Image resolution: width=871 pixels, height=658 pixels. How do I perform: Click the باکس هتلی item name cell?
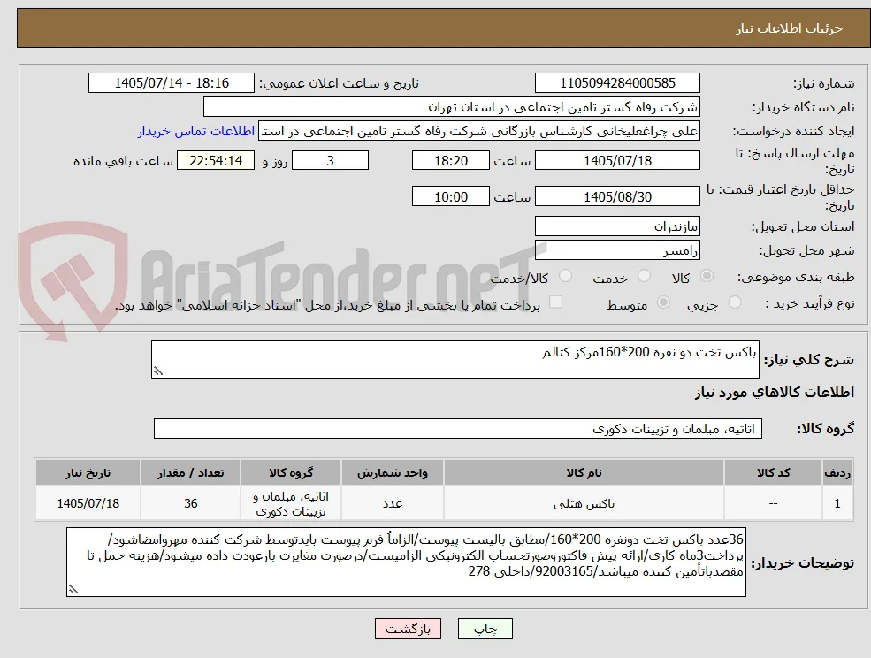[x=584, y=503]
